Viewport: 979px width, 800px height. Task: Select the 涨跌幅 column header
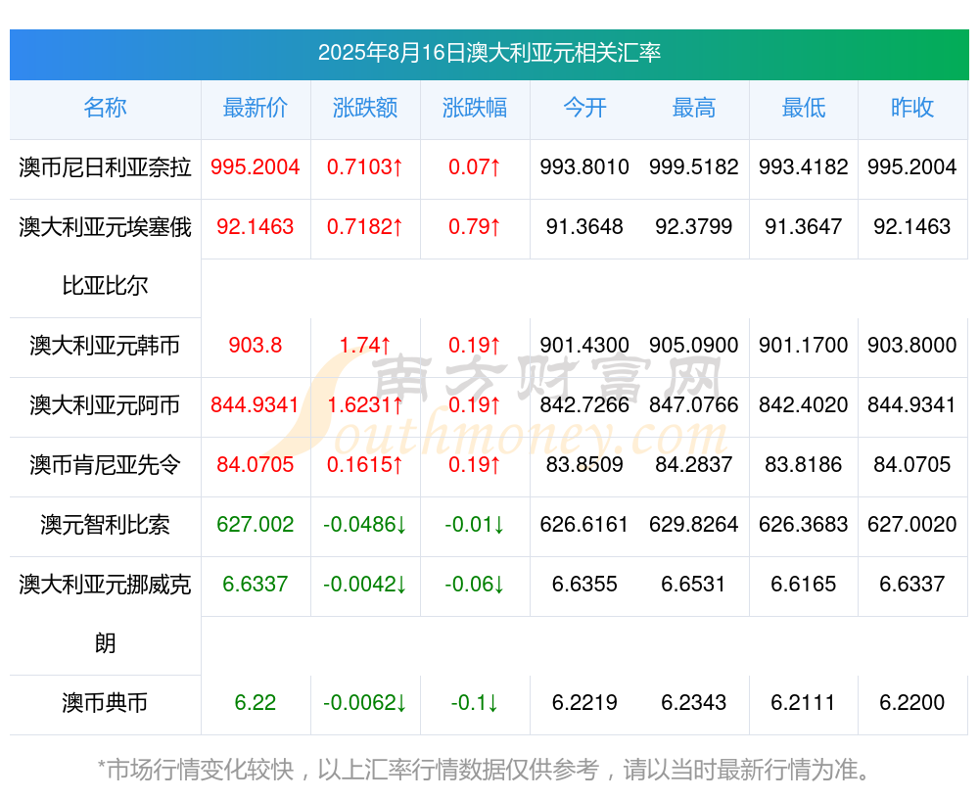(475, 108)
